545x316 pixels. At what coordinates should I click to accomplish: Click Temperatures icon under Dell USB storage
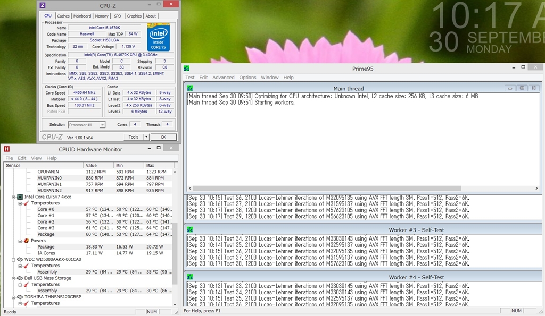(x=26, y=285)
